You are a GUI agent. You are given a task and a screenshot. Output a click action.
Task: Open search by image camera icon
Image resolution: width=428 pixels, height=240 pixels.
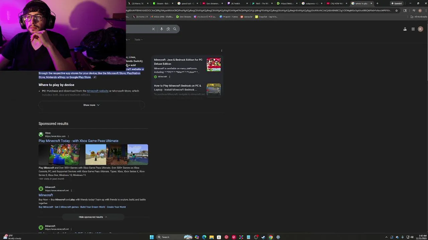pyautogui.click(x=168, y=29)
